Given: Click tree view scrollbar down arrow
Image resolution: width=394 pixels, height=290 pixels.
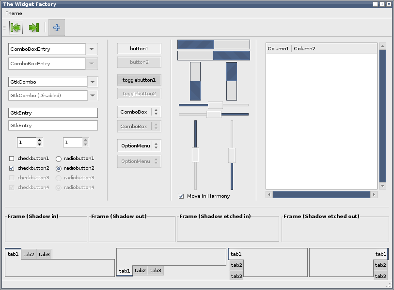Looking at the screenshot, I should click(x=382, y=186).
